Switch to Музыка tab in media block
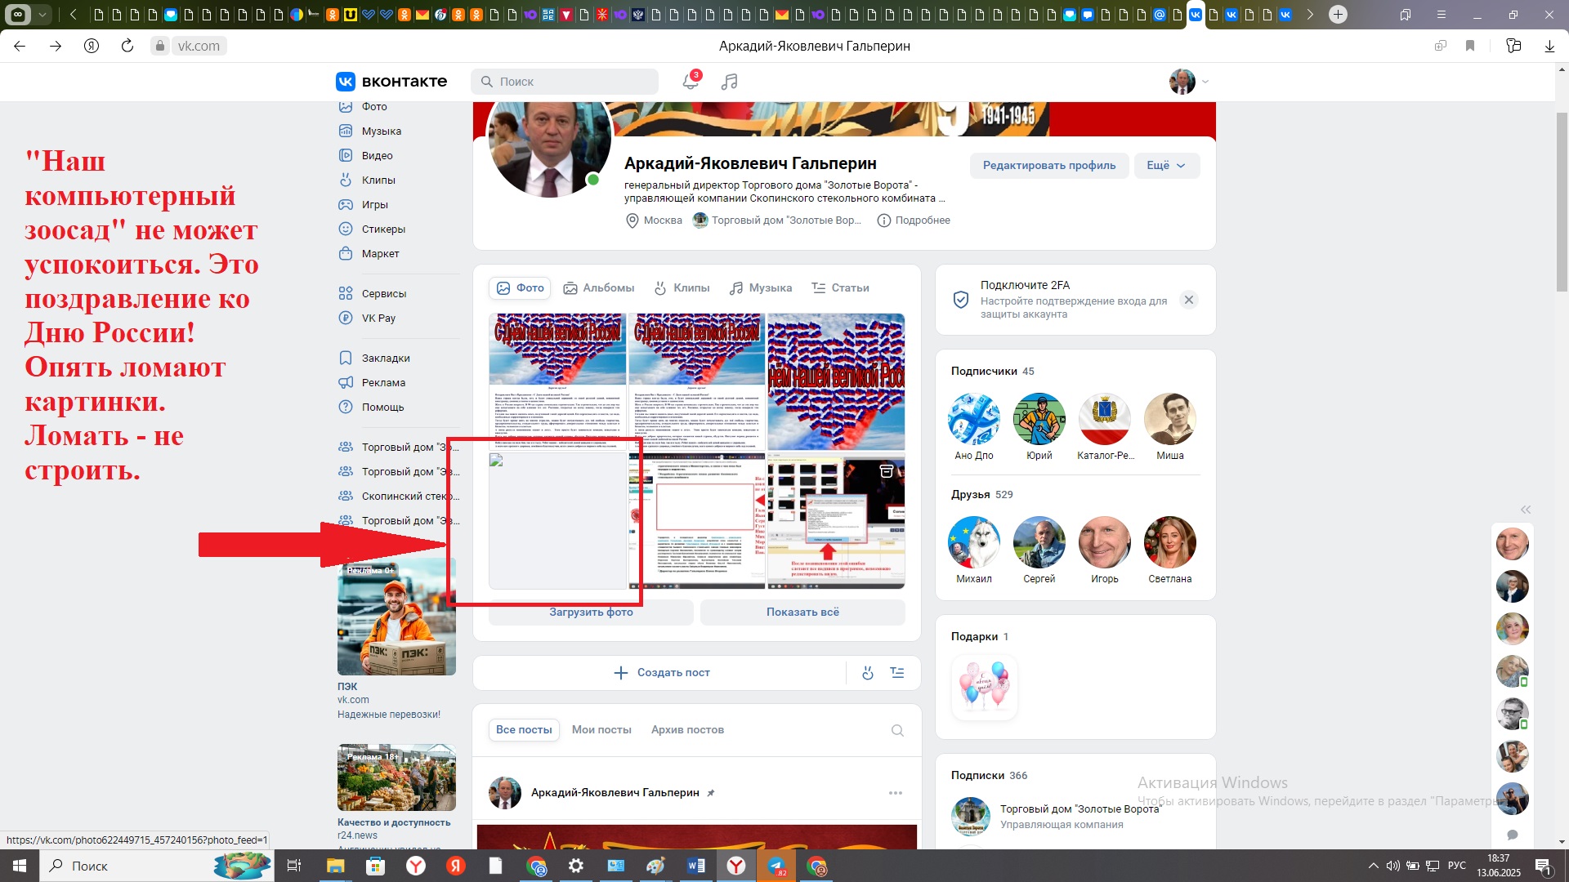The width and height of the screenshot is (1569, 882). (x=761, y=287)
